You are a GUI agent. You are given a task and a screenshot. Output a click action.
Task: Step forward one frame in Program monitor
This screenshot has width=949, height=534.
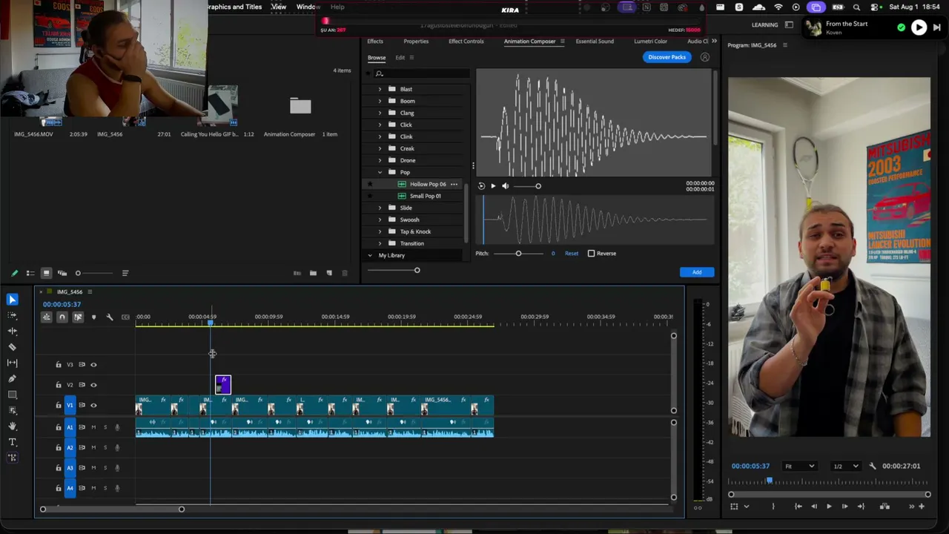(844, 507)
